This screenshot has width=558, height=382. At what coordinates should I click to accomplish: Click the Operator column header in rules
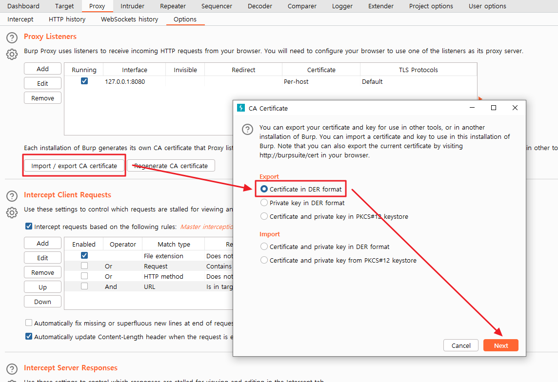tap(123, 244)
